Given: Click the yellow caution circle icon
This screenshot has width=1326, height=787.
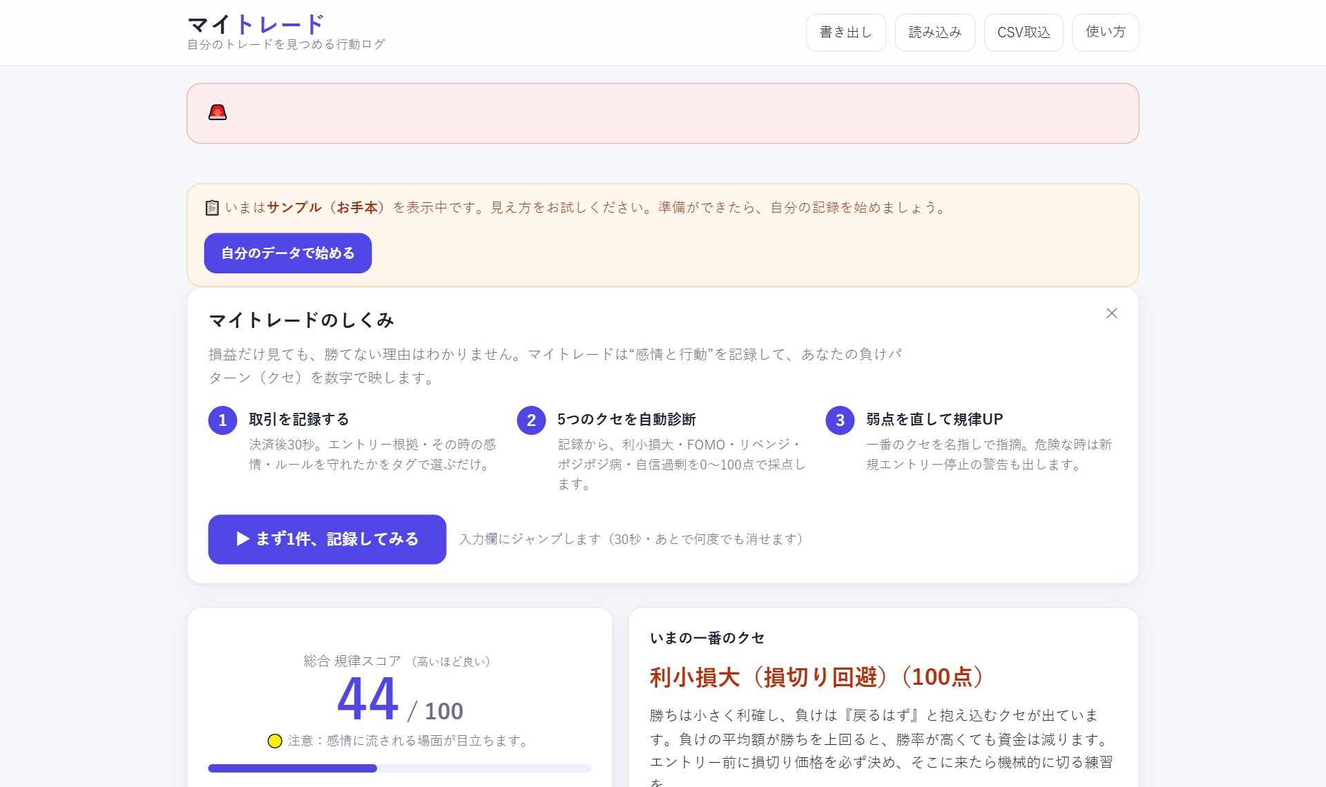Looking at the screenshot, I should point(275,741).
